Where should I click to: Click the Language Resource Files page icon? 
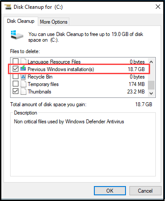(23, 61)
